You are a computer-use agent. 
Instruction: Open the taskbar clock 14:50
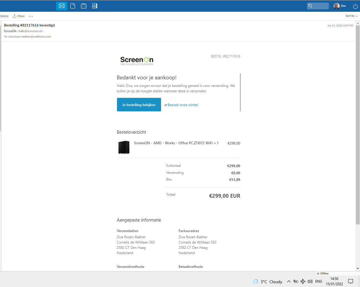tap(334, 281)
